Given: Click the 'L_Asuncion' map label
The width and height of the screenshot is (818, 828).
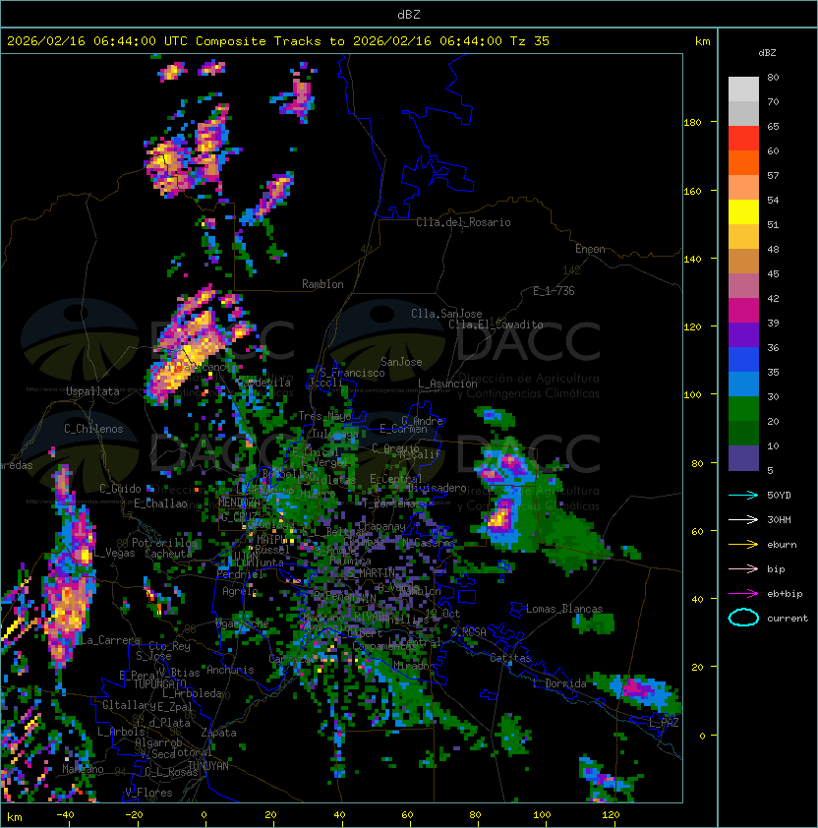Looking at the screenshot, I should [447, 384].
